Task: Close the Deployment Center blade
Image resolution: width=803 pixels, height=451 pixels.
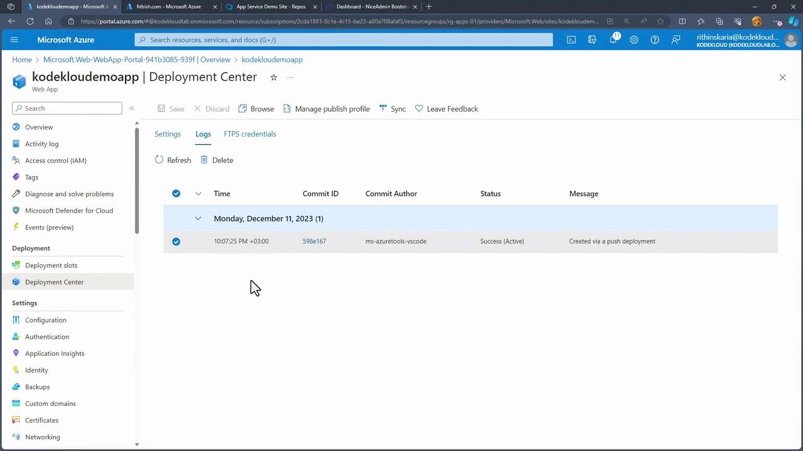Action: click(x=782, y=78)
